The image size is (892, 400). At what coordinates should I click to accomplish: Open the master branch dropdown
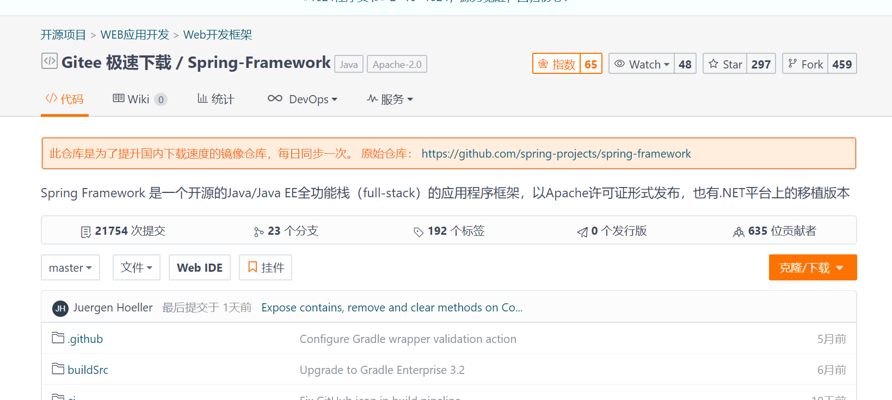click(x=70, y=267)
